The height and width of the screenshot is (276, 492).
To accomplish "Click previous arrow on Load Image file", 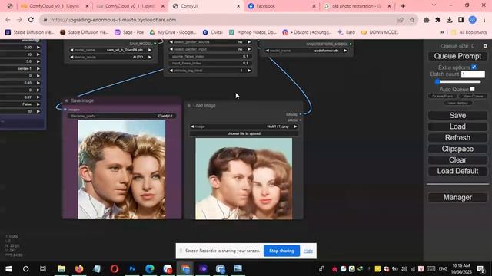I will 192,127.
